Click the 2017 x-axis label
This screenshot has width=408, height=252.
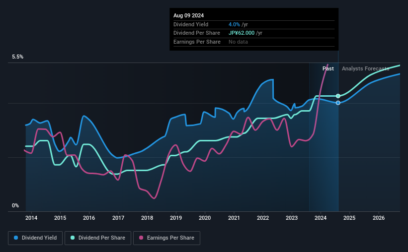pyautogui.click(x=118, y=218)
